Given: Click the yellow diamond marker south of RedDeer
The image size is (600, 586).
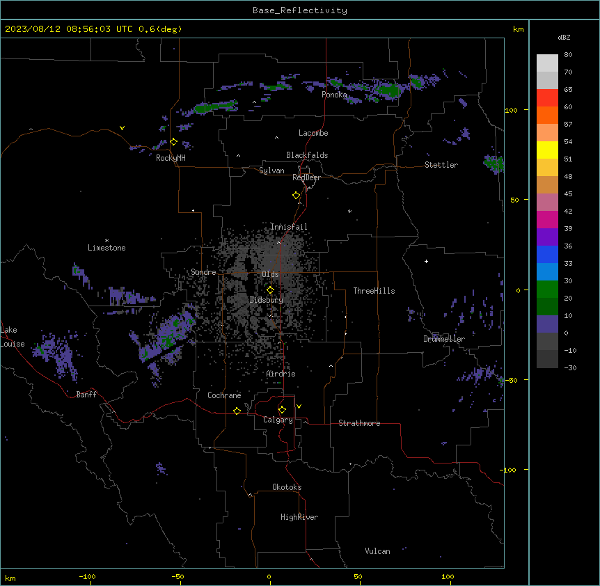Looking at the screenshot, I should 297,196.
